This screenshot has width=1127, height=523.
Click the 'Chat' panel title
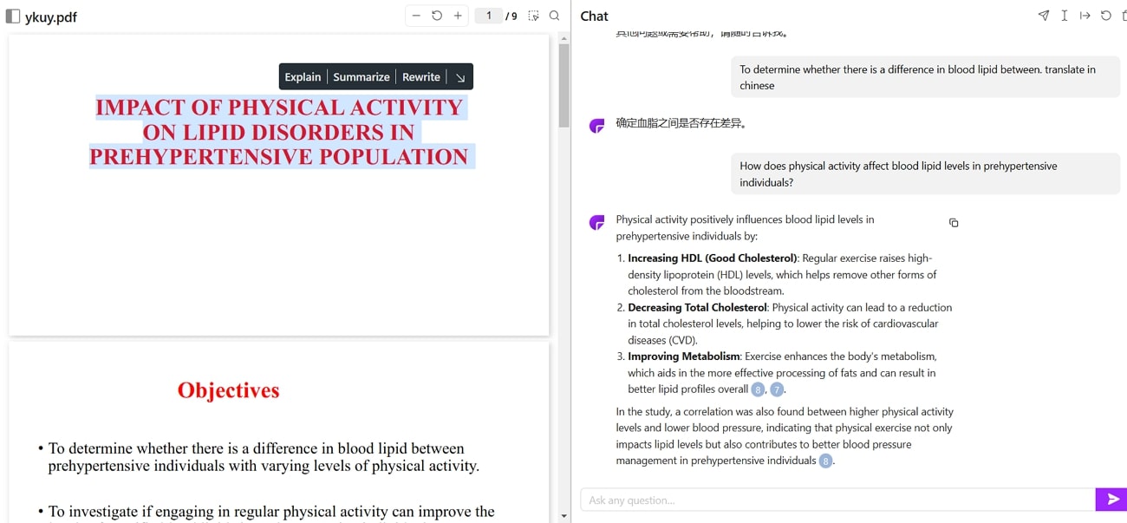pyautogui.click(x=595, y=16)
